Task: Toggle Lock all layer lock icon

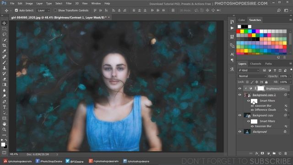Action: point(266,82)
